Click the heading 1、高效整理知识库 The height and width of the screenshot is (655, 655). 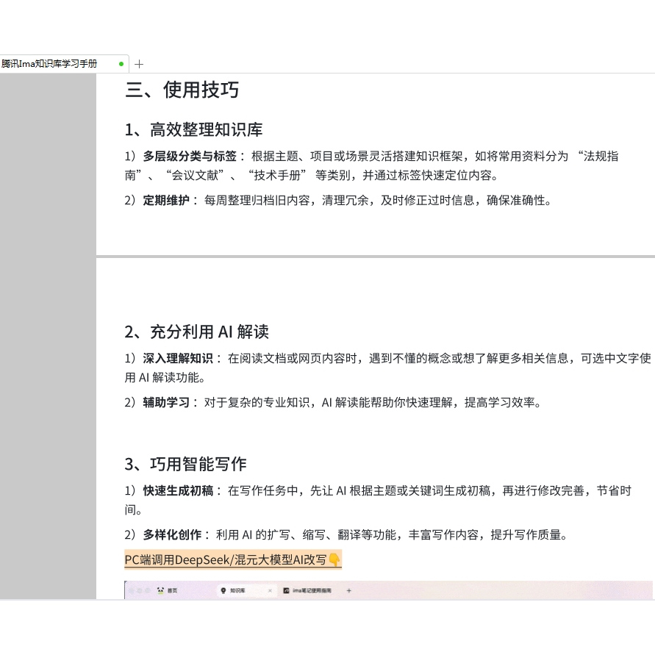click(193, 129)
